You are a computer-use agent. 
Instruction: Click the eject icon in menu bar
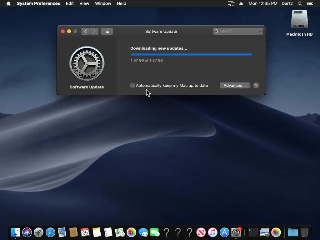click(x=241, y=3)
